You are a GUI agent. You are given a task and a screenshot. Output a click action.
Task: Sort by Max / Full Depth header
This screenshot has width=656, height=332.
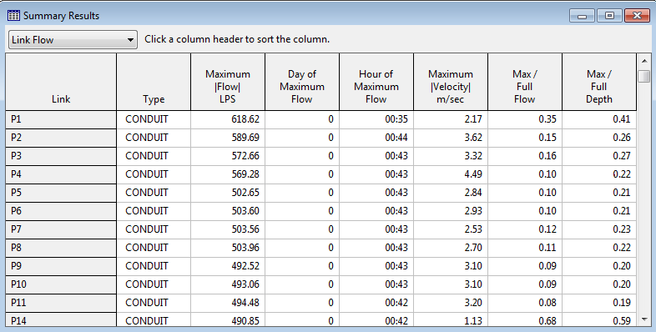(x=599, y=82)
